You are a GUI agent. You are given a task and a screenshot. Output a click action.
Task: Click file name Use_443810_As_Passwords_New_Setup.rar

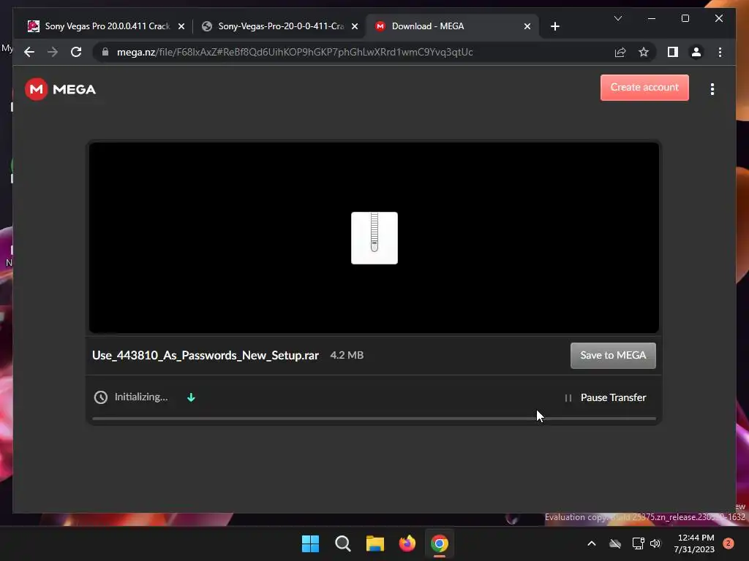point(206,356)
